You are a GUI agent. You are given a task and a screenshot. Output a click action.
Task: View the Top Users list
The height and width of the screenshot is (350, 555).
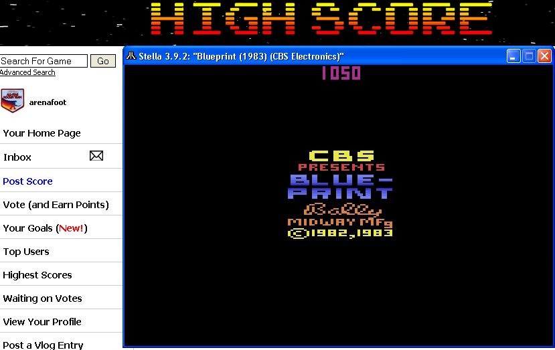(x=26, y=252)
